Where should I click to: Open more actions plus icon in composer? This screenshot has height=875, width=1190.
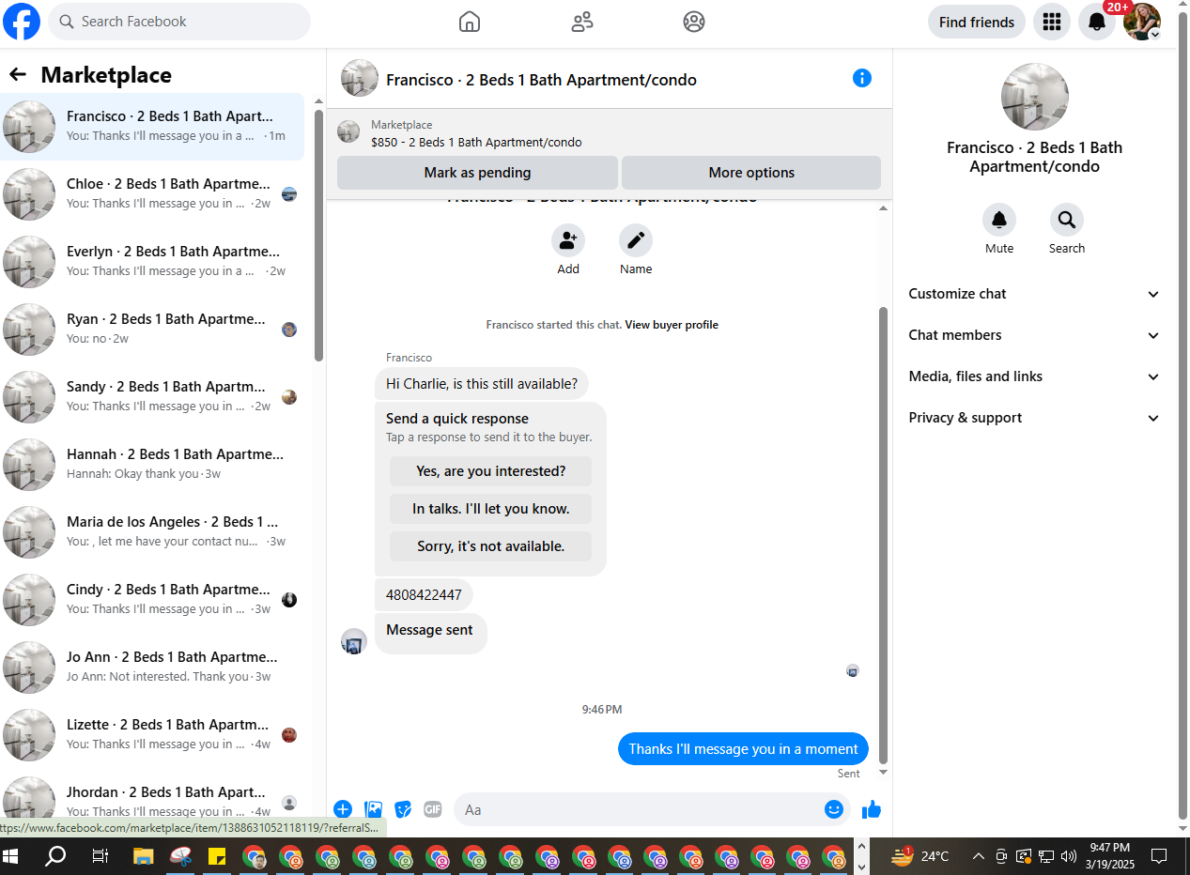pos(343,809)
